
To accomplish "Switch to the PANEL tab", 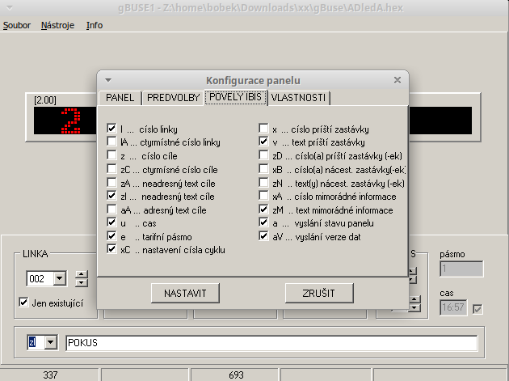I will pos(120,98).
